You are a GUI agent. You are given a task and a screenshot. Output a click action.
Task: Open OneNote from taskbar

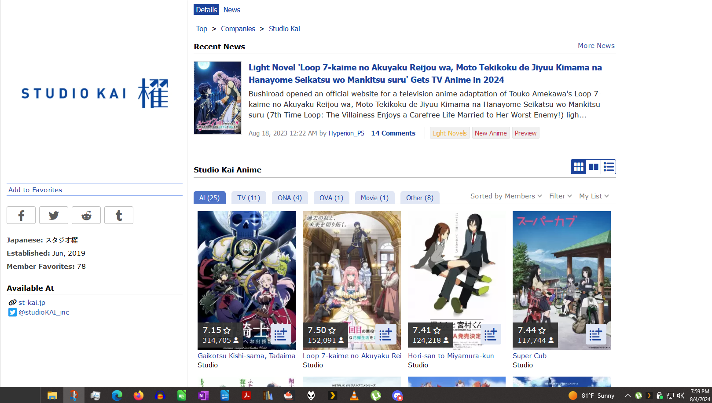click(203, 396)
